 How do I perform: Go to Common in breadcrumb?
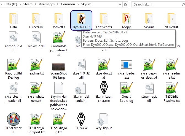[68, 4]
